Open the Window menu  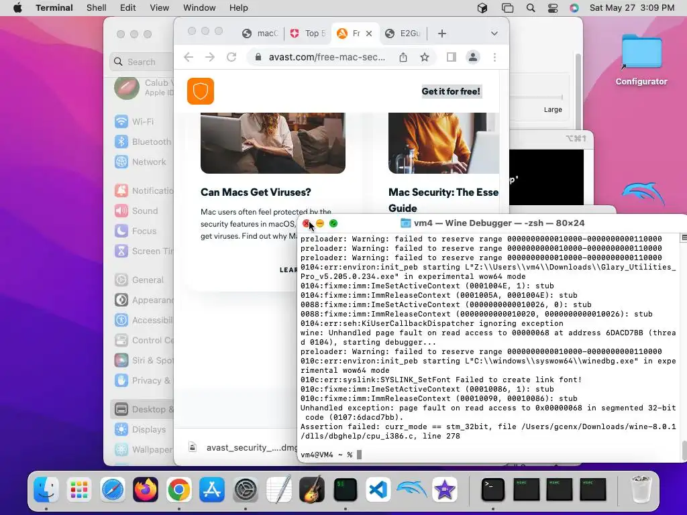tap(199, 8)
